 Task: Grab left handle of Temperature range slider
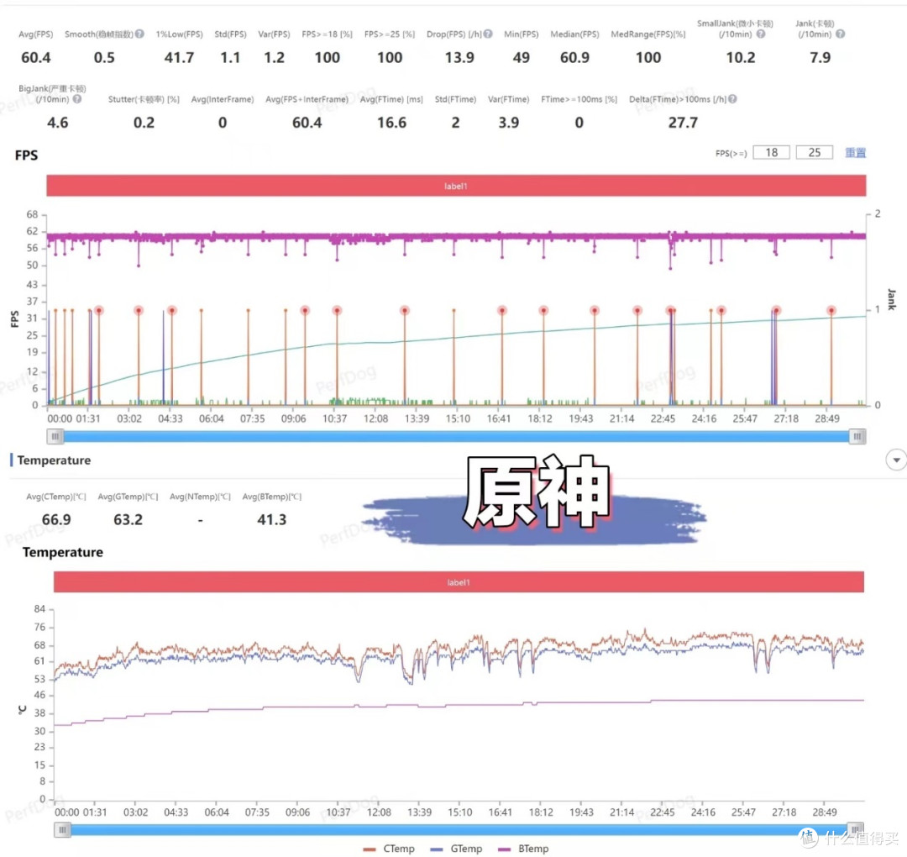point(62,830)
